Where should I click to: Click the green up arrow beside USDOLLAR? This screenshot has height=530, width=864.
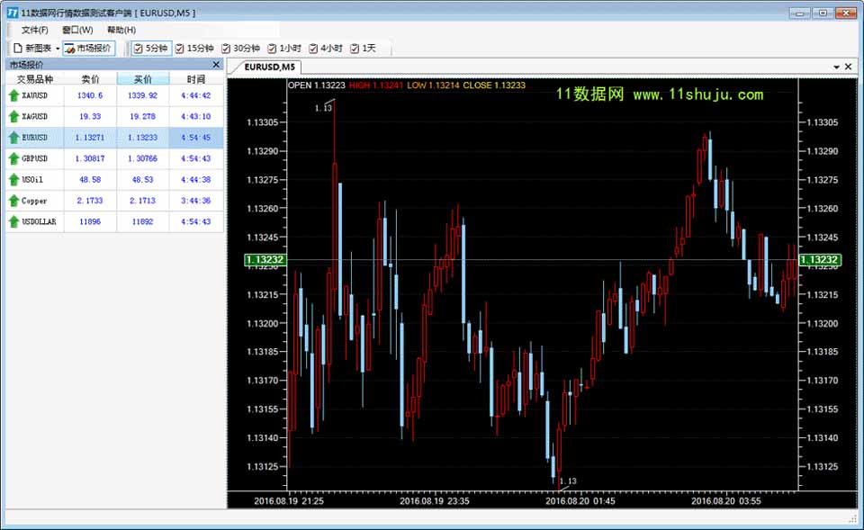(13, 221)
